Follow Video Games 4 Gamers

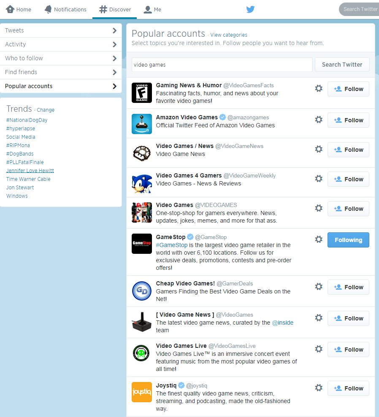348,179
